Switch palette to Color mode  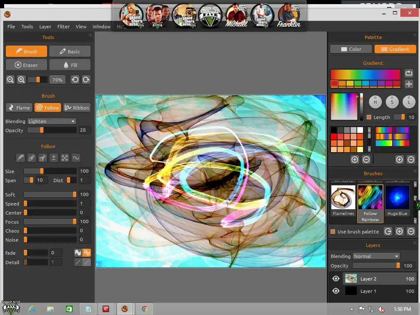(x=351, y=49)
